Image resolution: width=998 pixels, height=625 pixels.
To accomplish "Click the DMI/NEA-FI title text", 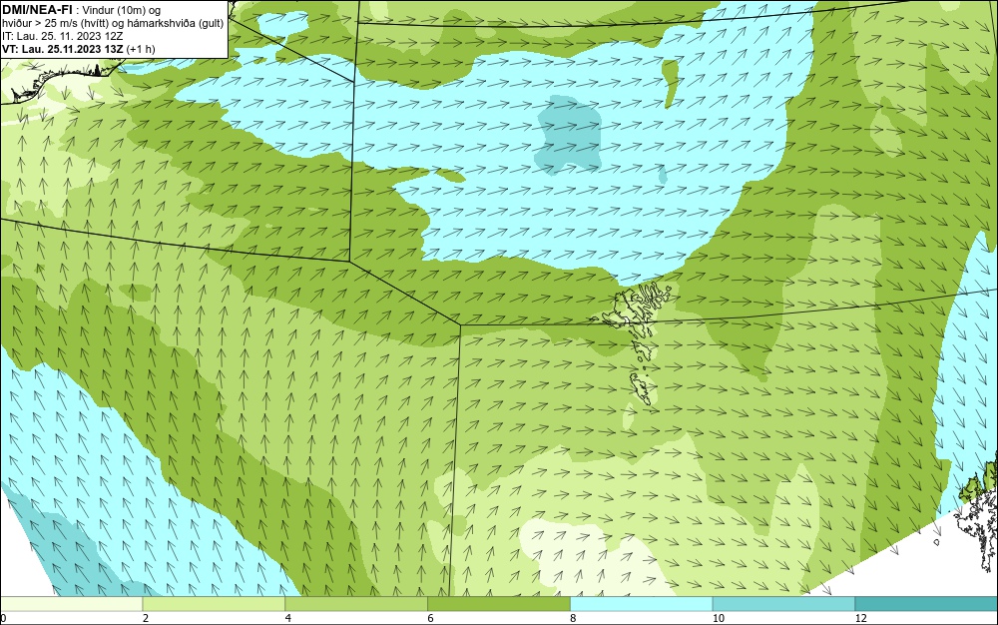I will coord(36,9).
